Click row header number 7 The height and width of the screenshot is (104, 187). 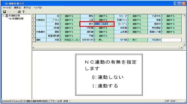34,40
